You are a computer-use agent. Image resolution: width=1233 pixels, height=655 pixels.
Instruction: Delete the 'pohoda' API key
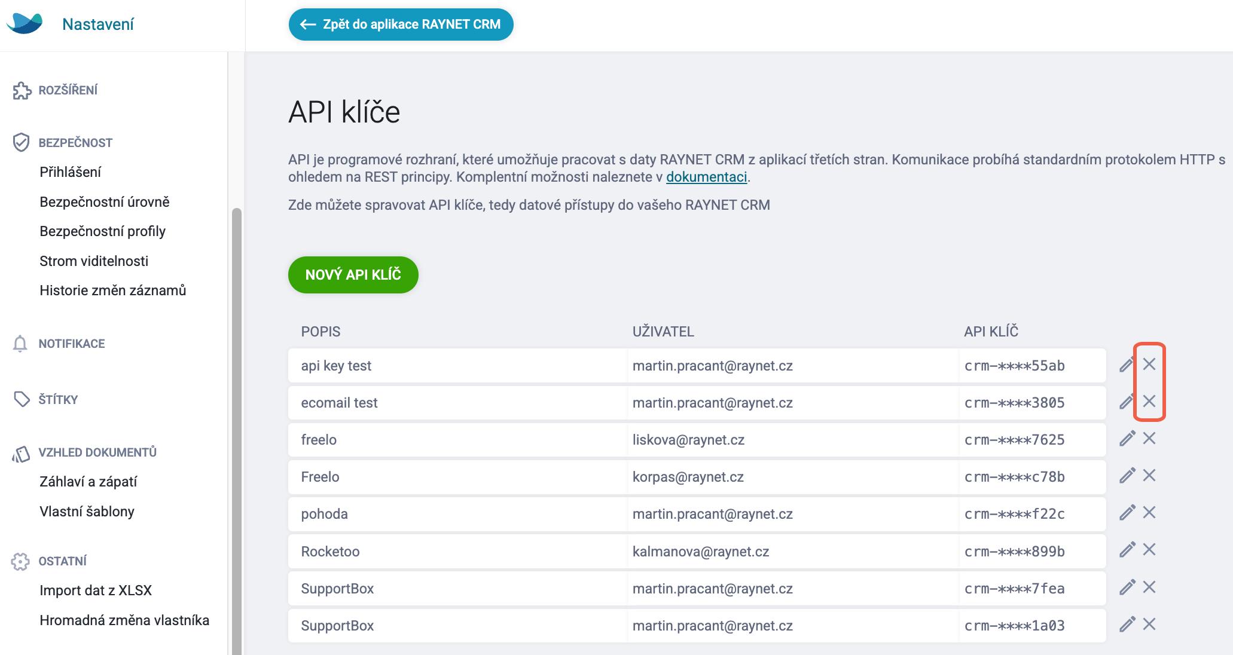(1149, 512)
